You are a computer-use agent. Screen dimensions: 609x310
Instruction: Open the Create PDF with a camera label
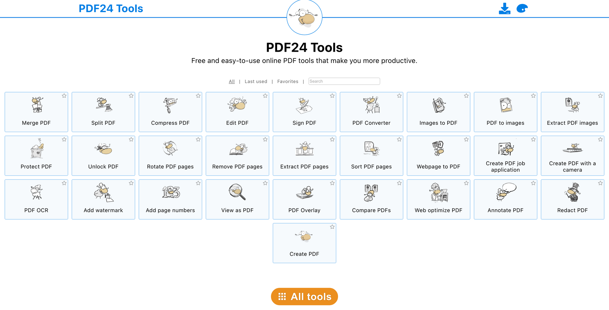(x=572, y=167)
